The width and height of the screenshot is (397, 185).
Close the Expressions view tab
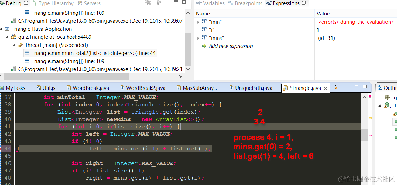(304, 3)
